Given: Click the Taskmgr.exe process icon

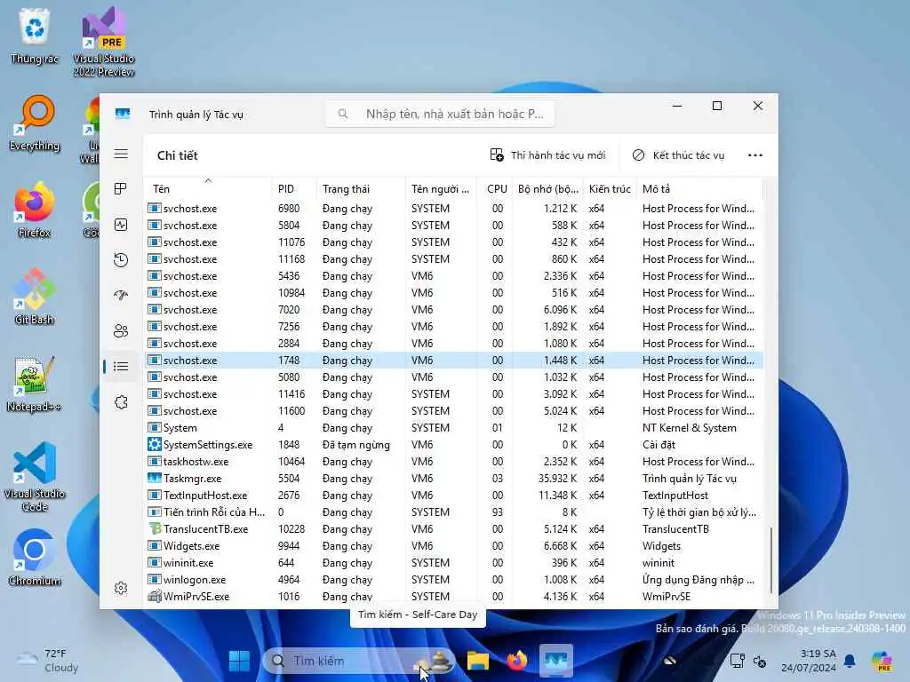Looking at the screenshot, I should (x=155, y=479).
